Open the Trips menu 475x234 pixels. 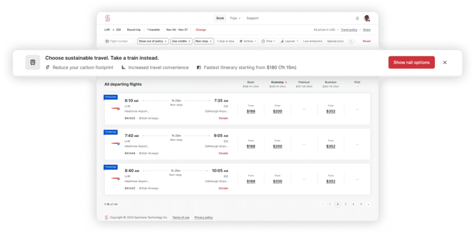point(235,18)
